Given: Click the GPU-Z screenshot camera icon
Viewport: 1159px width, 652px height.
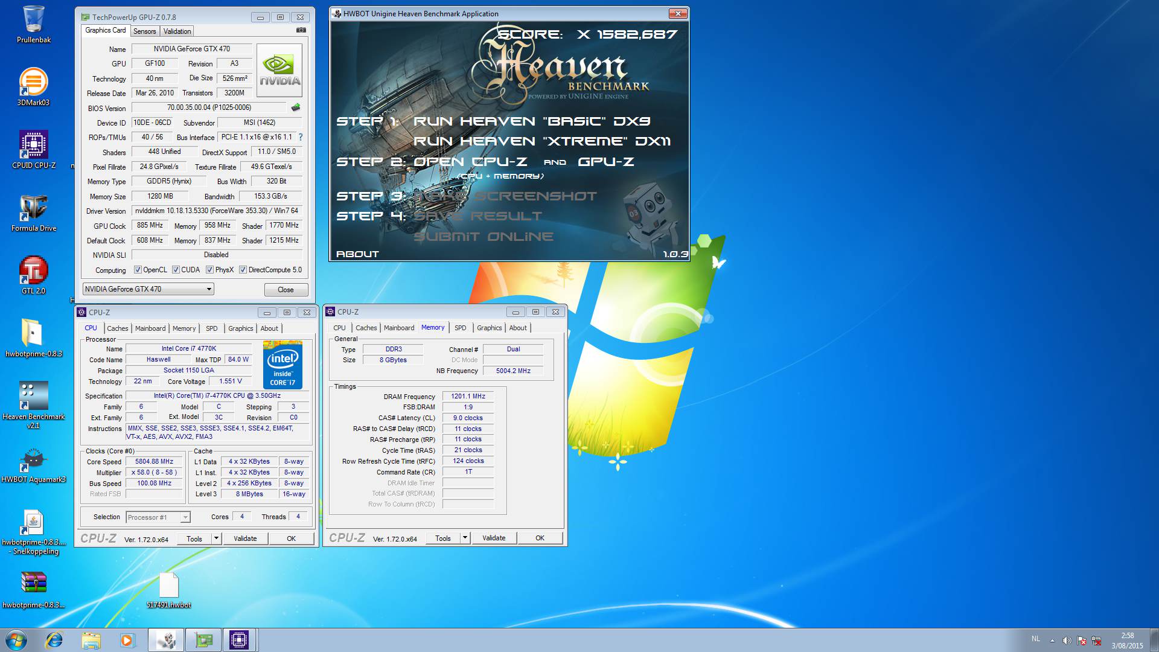Looking at the screenshot, I should tap(301, 30).
